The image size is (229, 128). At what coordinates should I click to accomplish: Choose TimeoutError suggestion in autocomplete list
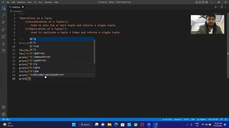coord(62,57)
